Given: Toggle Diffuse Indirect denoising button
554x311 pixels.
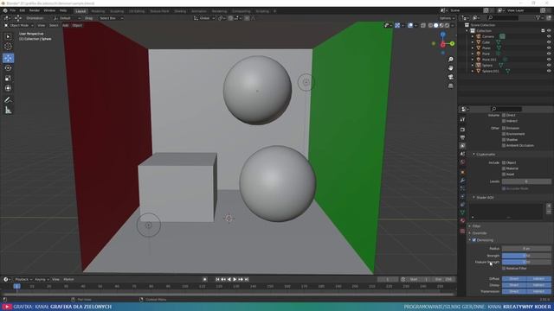Looking at the screenshot, I should click(538, 278).
